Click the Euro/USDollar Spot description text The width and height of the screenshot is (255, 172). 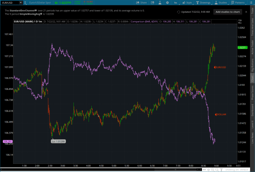pos(40,2)
